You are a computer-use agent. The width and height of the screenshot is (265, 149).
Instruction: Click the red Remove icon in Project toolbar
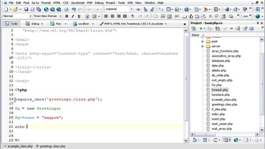[x=231, y=29]
